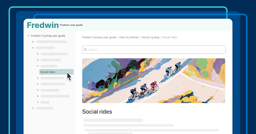Click the magnifier icon in search box
Image resolution: width=256 pixels, height=134 pixels.
[85, 50]
